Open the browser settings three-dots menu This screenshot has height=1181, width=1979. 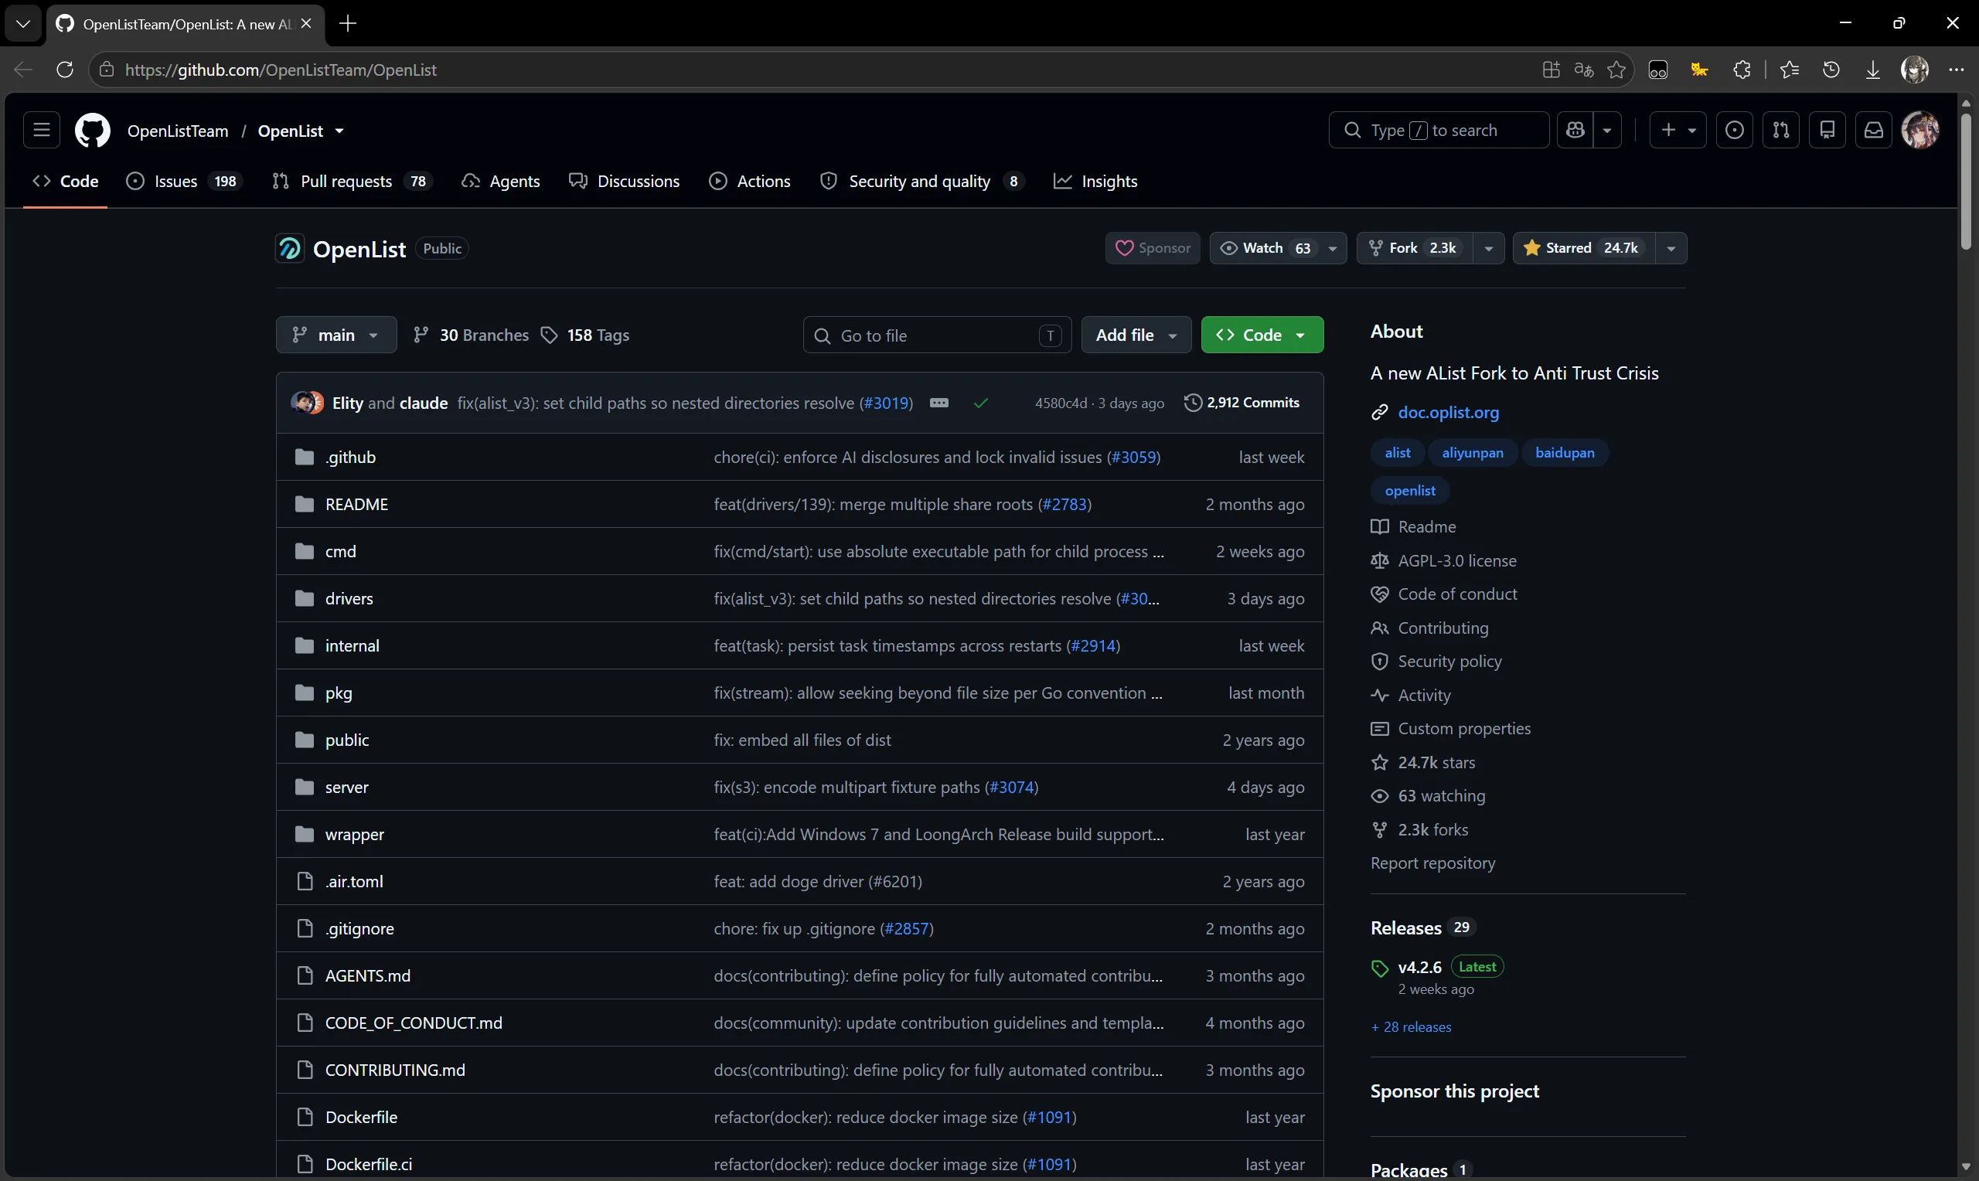coord(1957,70)
